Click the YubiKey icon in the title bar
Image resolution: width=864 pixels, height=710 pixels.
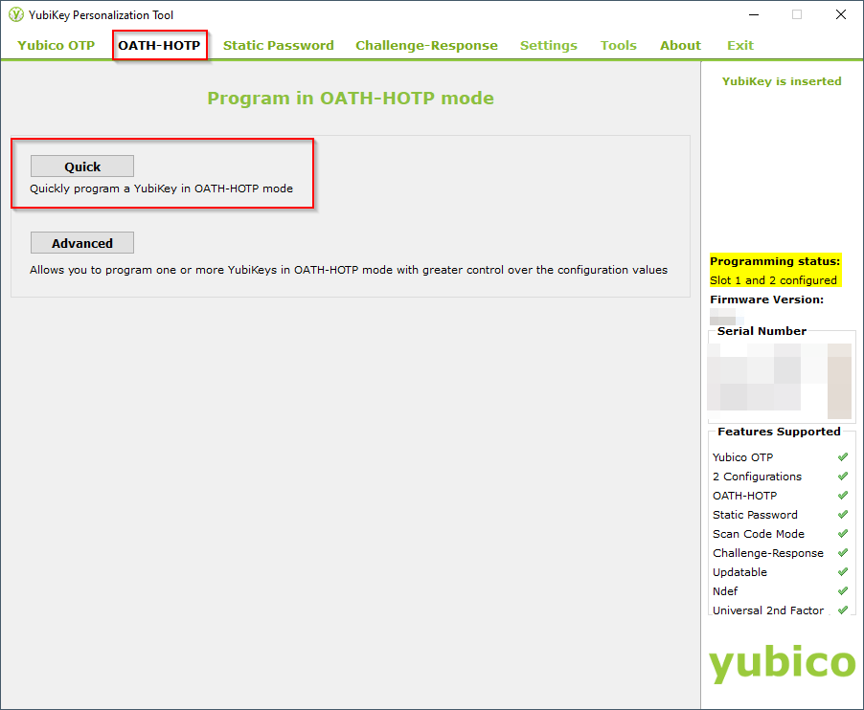point(14,14)
